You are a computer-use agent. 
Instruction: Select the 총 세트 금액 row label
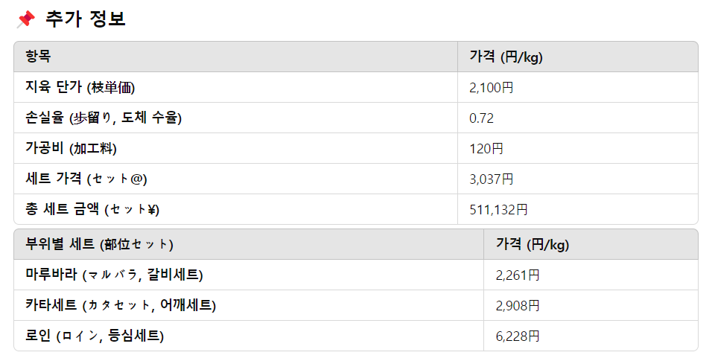(x=92, y=209)
